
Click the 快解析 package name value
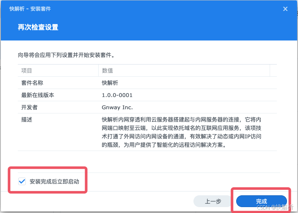pyautogui.click(x=110, y=83)
